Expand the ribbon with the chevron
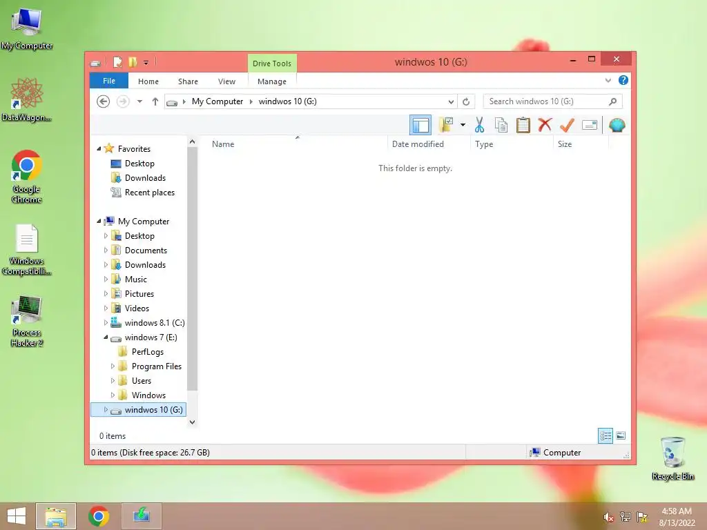 (x=608, y=80)
